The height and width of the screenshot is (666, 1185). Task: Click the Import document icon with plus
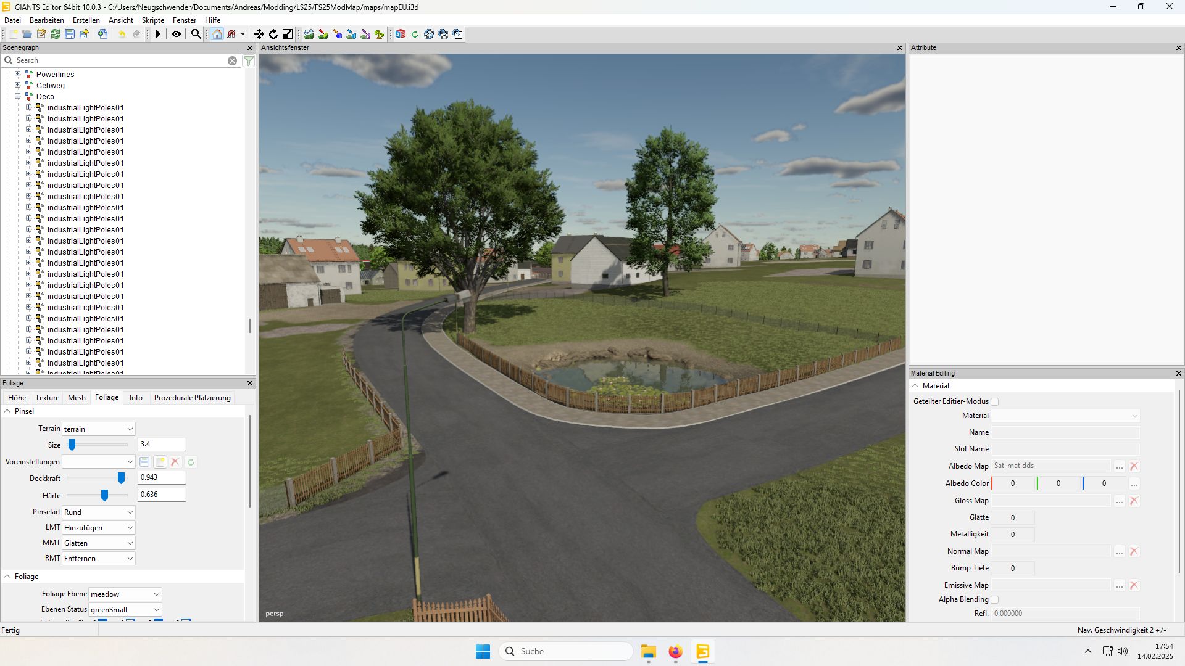(x=103, y=34)
